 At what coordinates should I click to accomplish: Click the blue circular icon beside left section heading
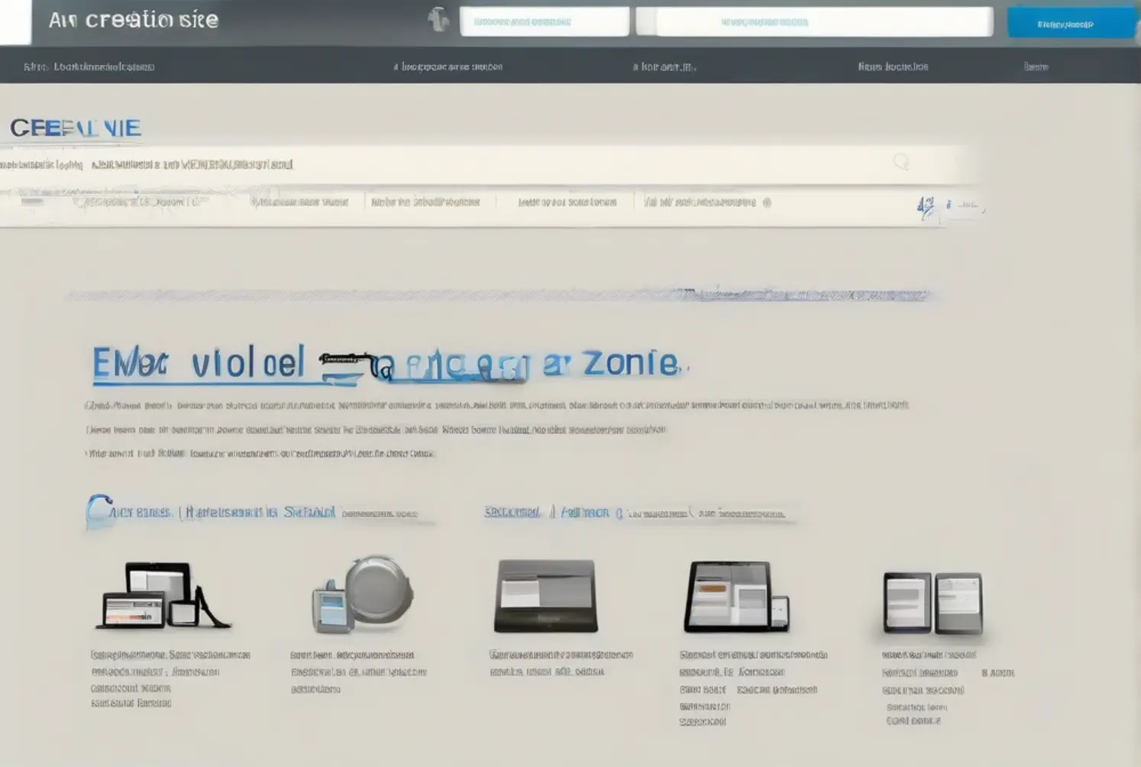point(98,511)
